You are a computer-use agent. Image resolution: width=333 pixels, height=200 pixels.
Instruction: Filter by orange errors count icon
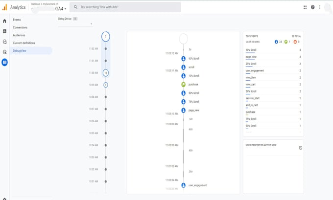295,42
